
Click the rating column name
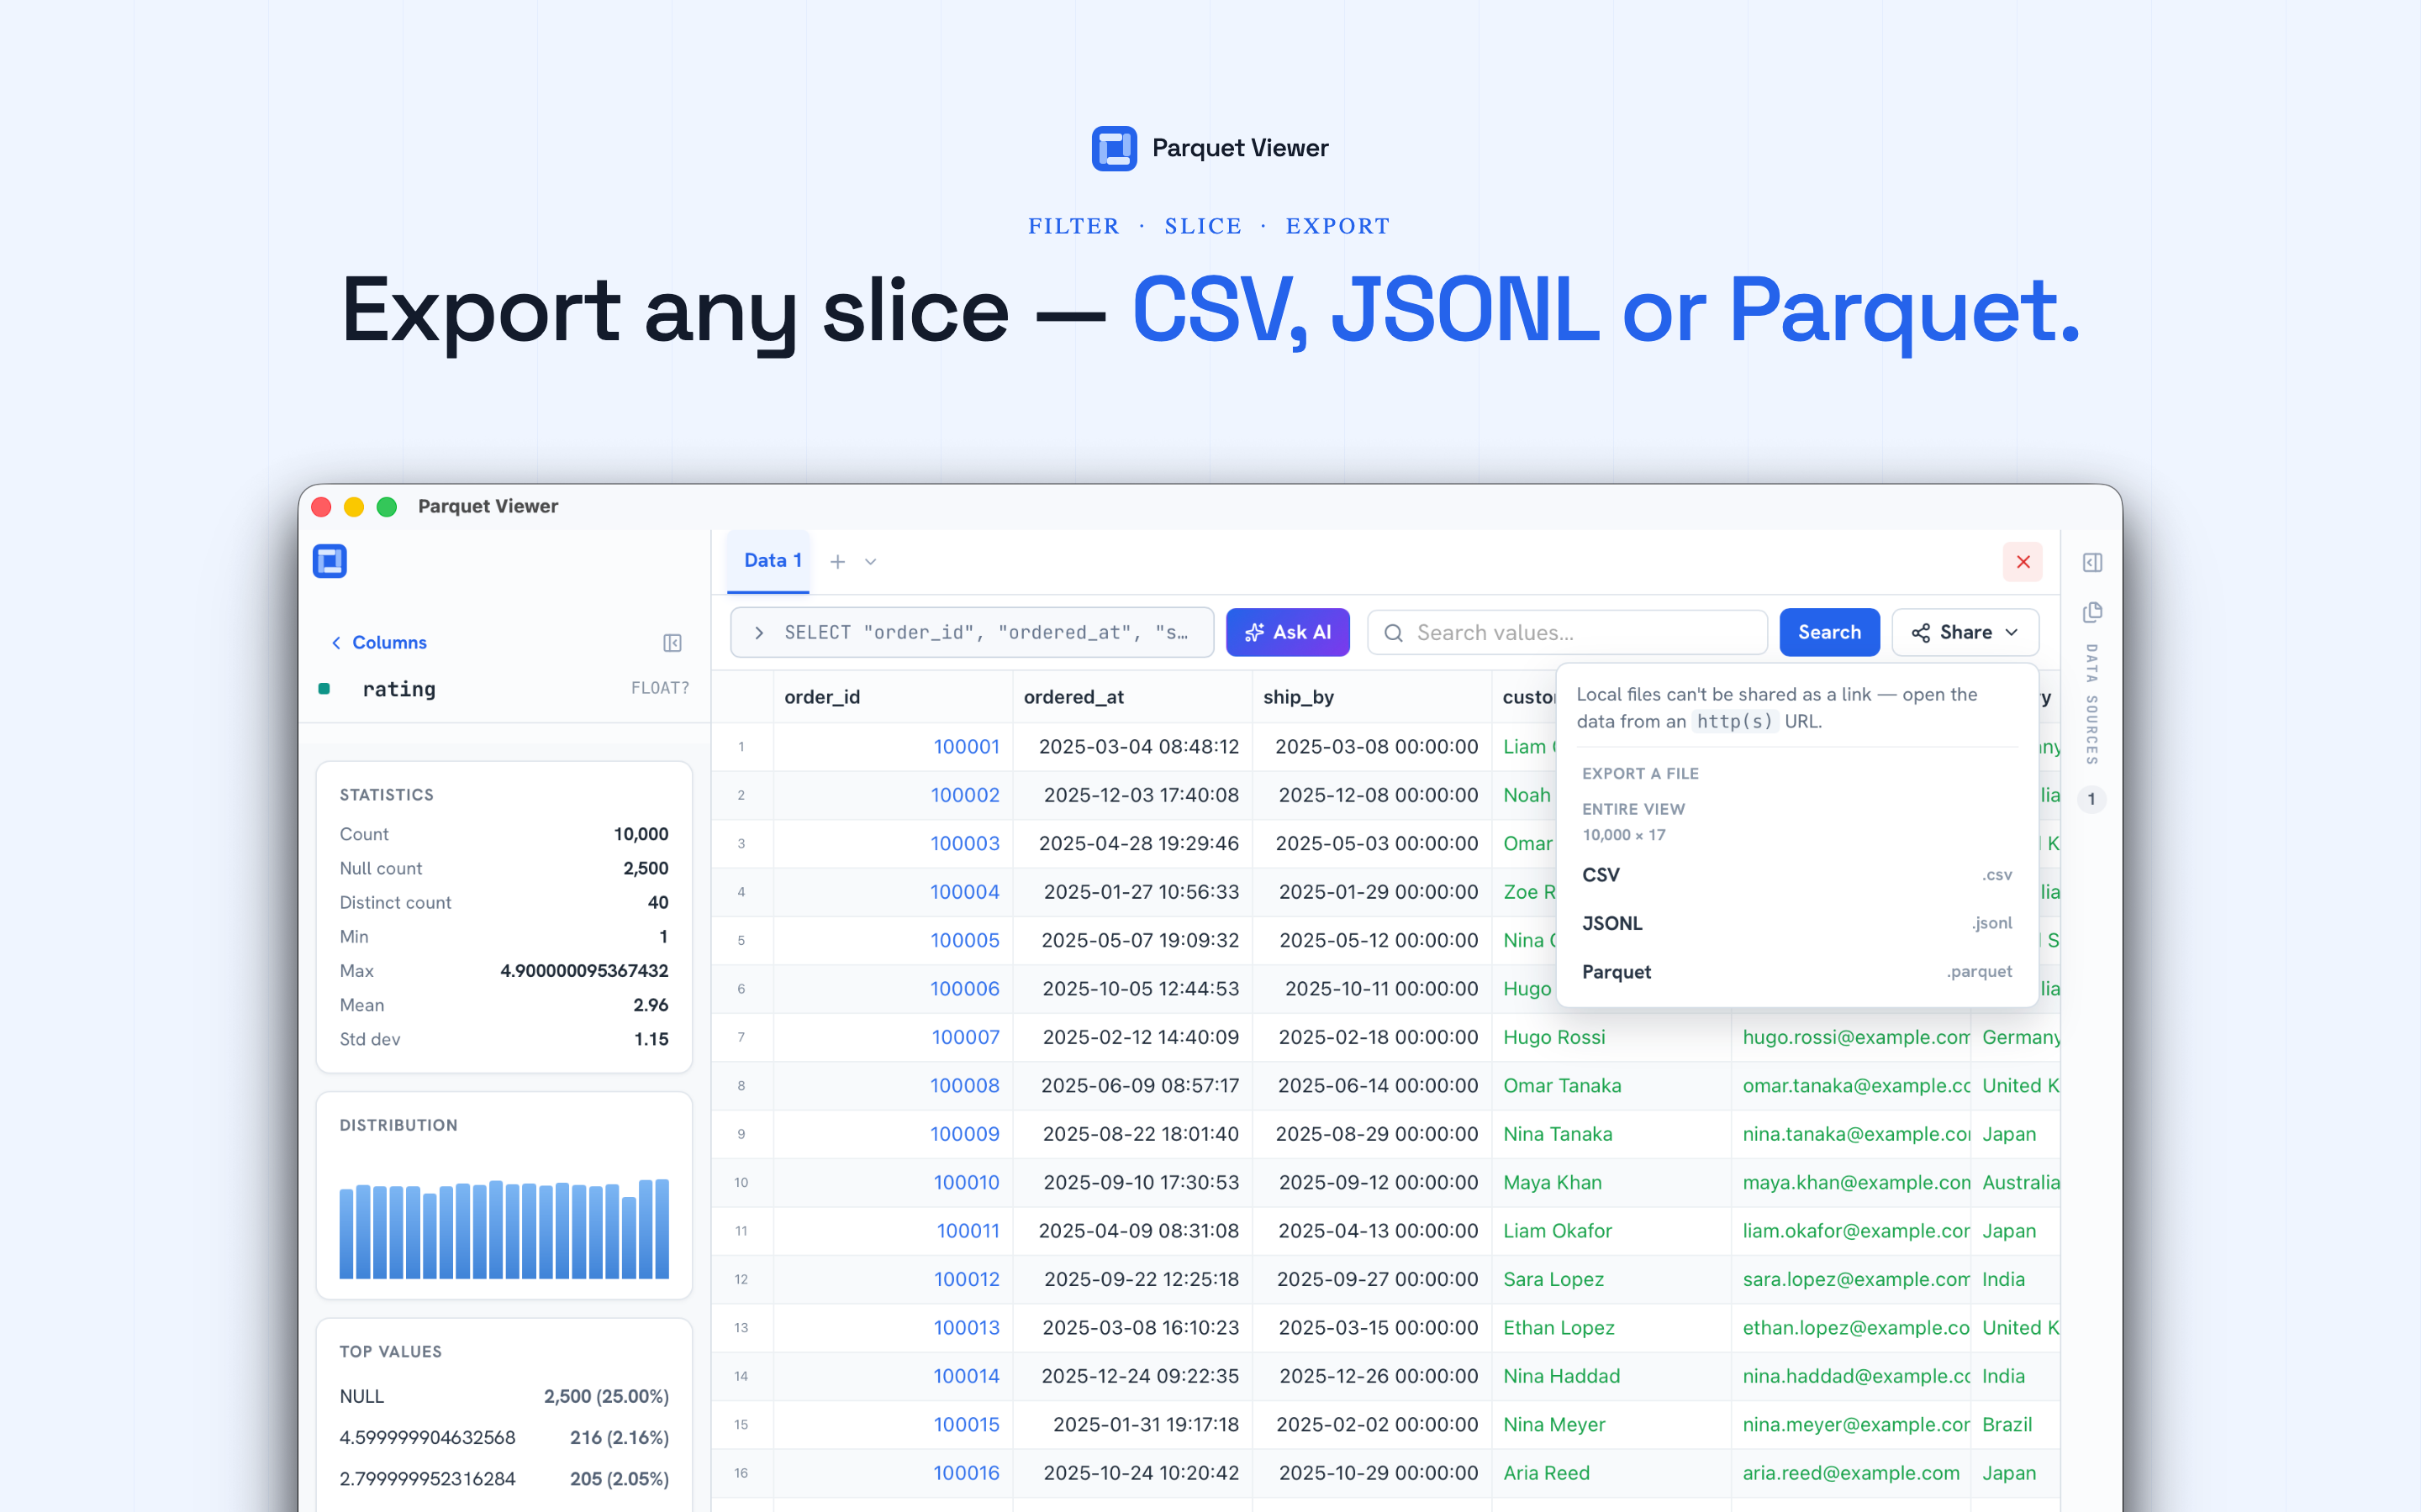coord(399,689)
